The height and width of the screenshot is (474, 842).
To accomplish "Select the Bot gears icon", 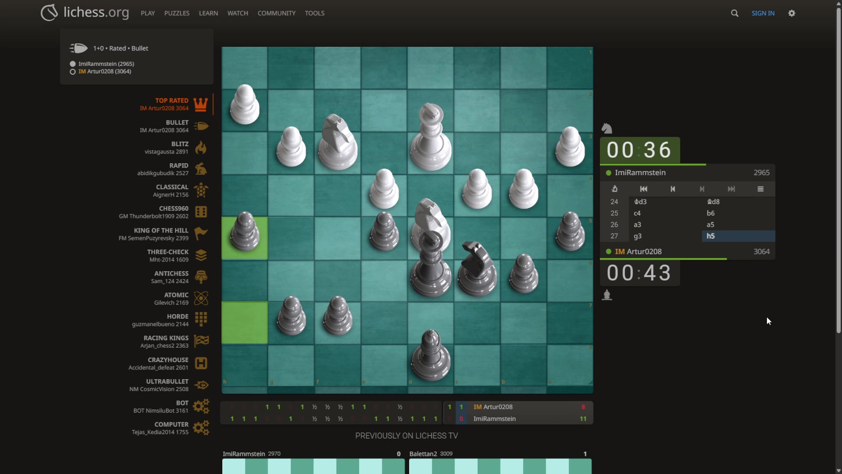I will pos(201,406).
